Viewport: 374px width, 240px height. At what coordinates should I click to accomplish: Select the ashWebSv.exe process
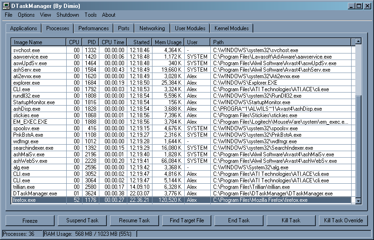pyautogui.click(x=181, y=161)
